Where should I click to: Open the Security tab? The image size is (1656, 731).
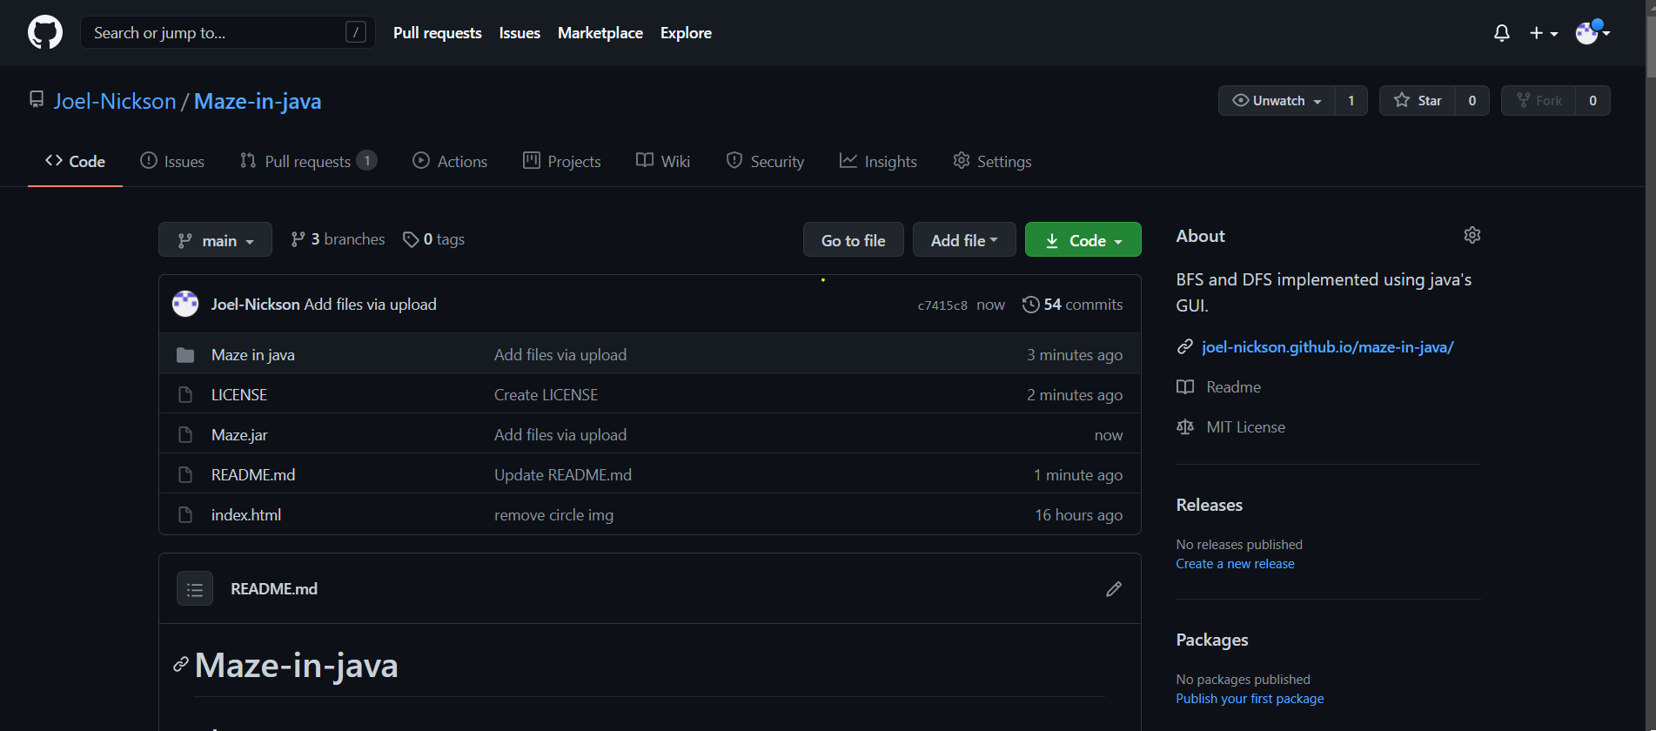[x=765, y=161]
